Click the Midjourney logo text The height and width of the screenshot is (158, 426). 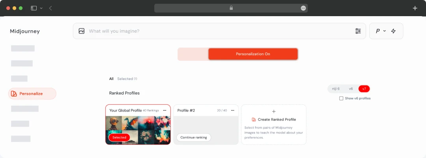point(25,31)
